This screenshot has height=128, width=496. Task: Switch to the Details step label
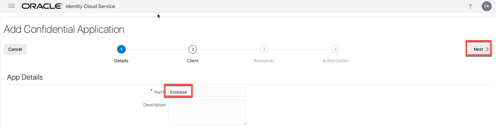point(121,61)
